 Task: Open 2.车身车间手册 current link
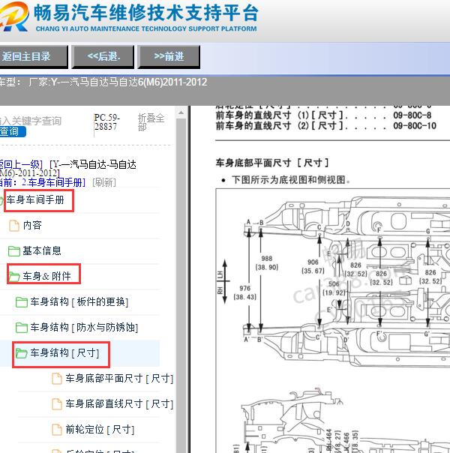click(54, 182)
